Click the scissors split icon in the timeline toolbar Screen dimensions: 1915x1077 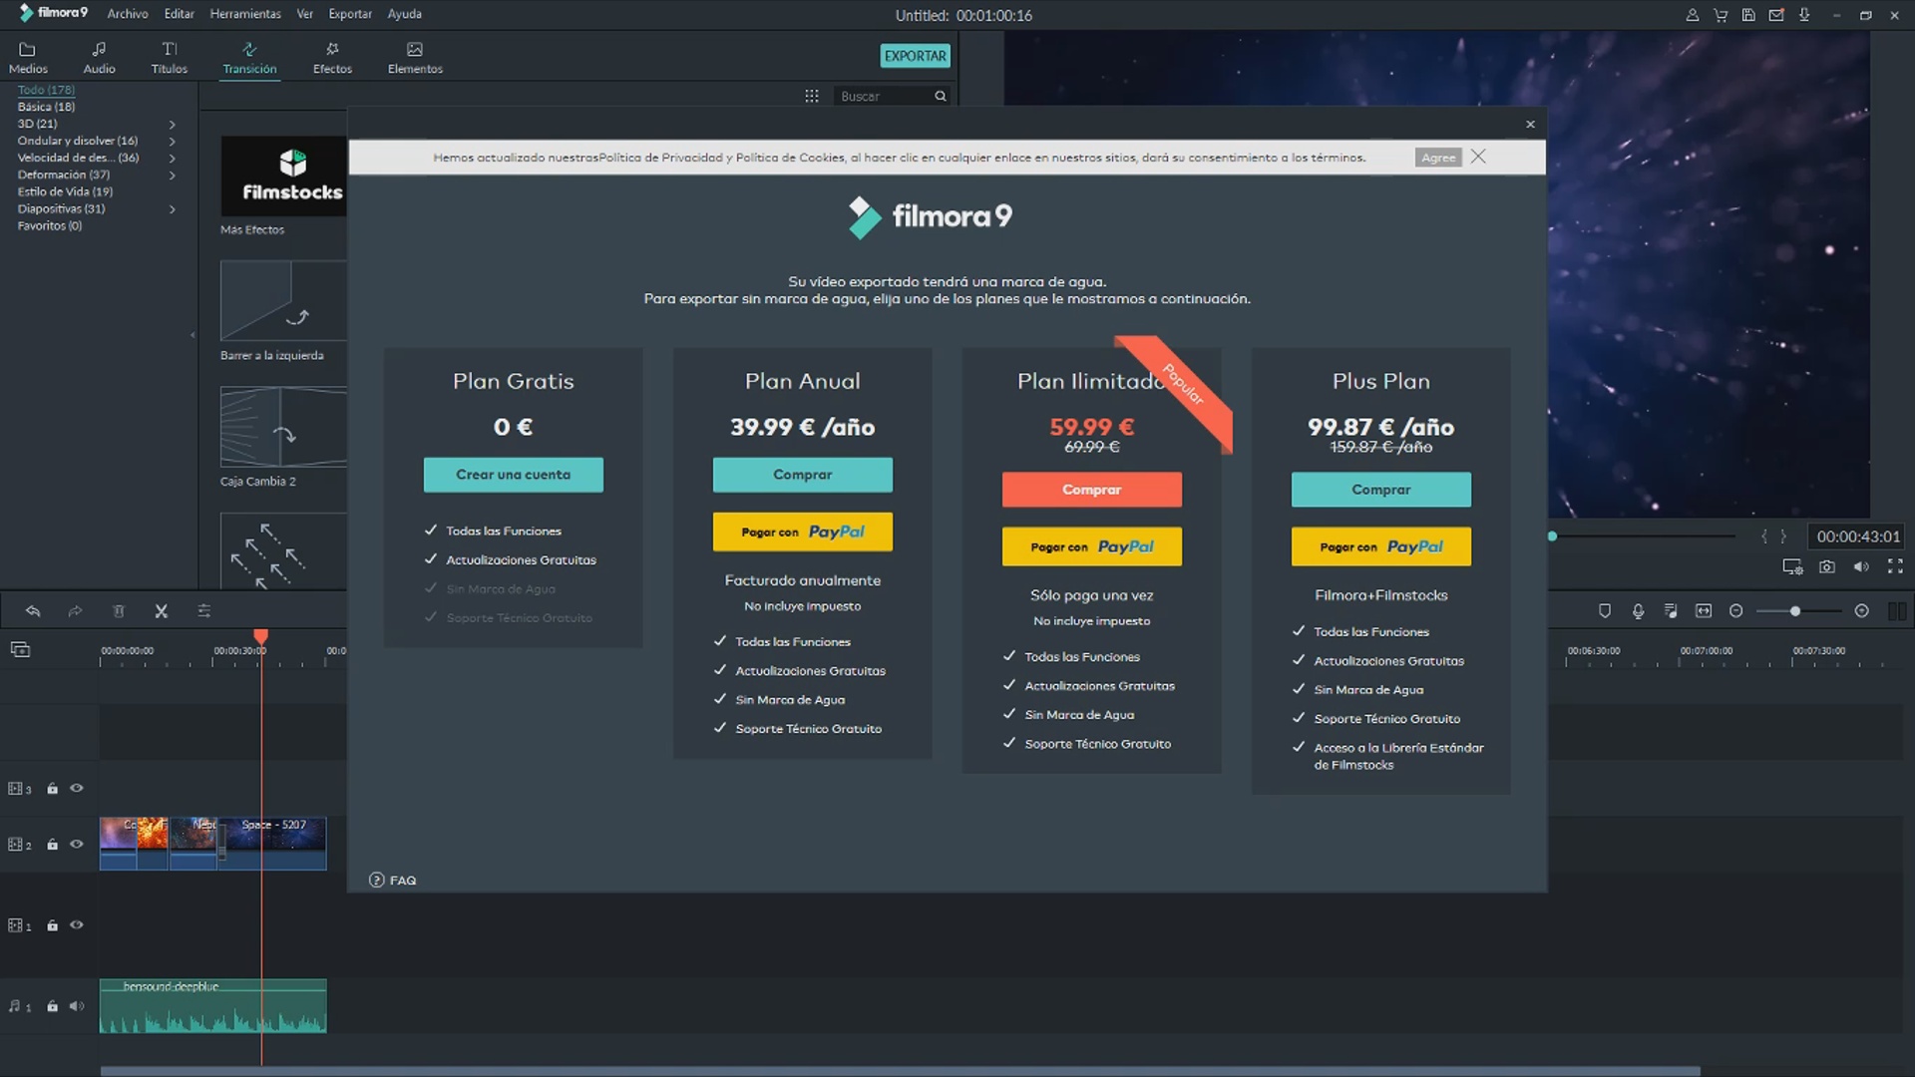(x=161, y=611)
